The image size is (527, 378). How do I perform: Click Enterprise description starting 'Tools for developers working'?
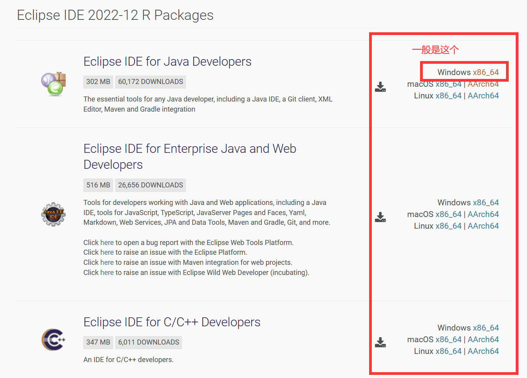207,212
